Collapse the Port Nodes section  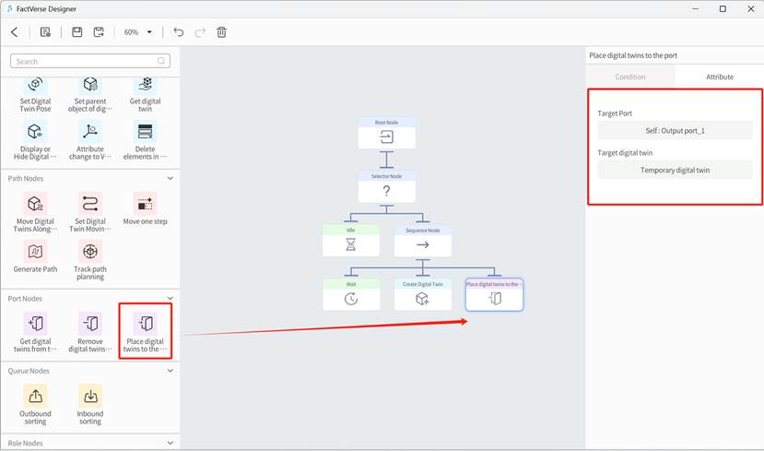coord(170,299)
